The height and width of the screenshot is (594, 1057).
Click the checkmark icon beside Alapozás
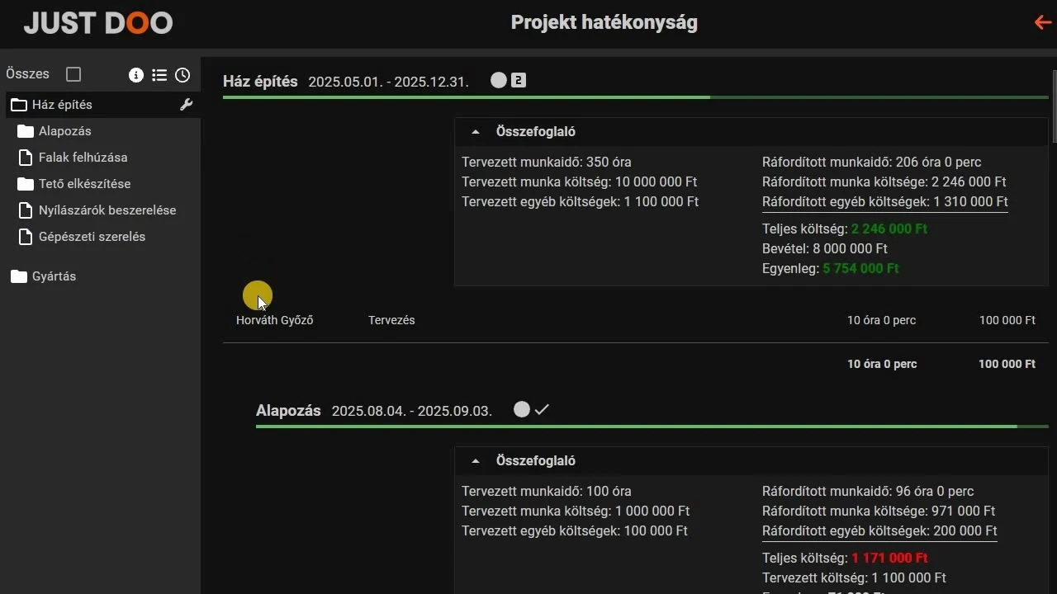pyautogui.click(x=542, y=409)
